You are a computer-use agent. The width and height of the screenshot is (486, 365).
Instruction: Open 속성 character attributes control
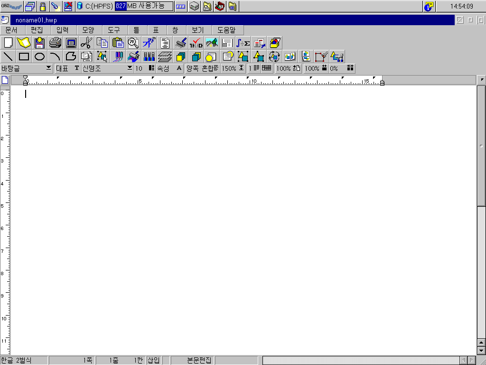169,68
